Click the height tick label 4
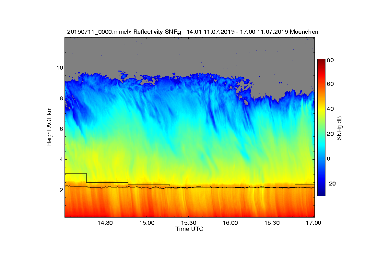389x259 pixels. 61,159
